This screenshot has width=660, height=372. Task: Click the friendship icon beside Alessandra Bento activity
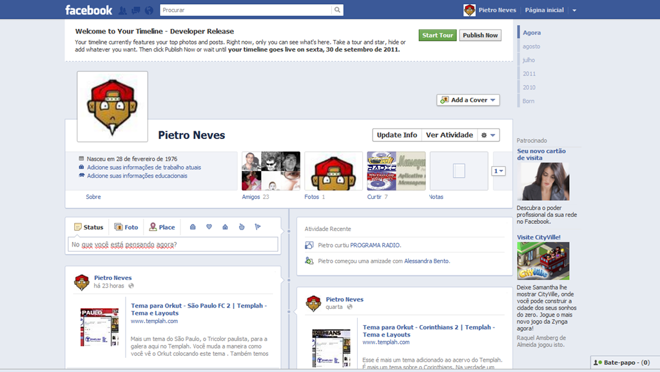pos(309,261)
